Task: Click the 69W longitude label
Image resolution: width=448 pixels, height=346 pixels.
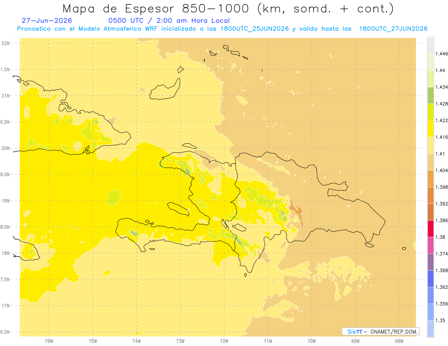Action: click(x=355, y=341)
